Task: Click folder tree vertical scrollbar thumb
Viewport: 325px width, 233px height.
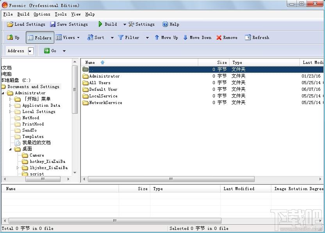Action: pyautogui.click(x=75, y=90)
